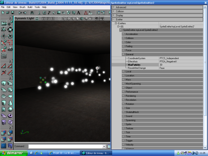Collapse the General emitter category
This screenshot has width=208, height=156.
pyautogui.click(x=123, y=54)
